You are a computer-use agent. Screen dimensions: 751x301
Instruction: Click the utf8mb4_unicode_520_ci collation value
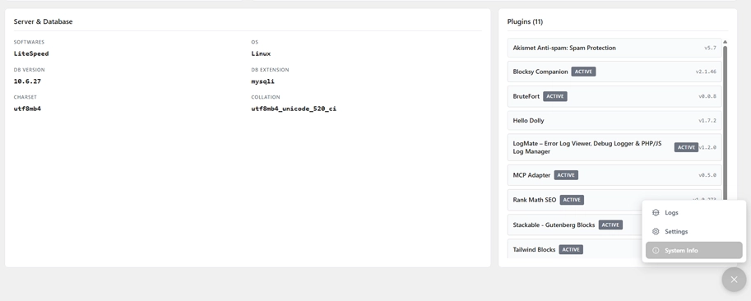pos(294,109)
